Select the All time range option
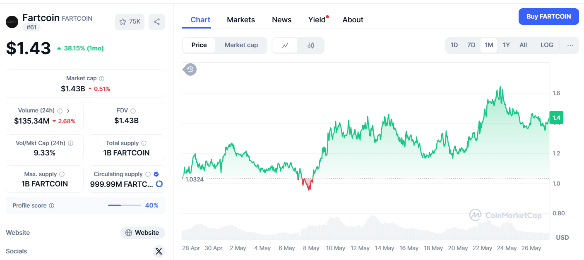Viewport: 584px width, 260px height. point(523,45)
